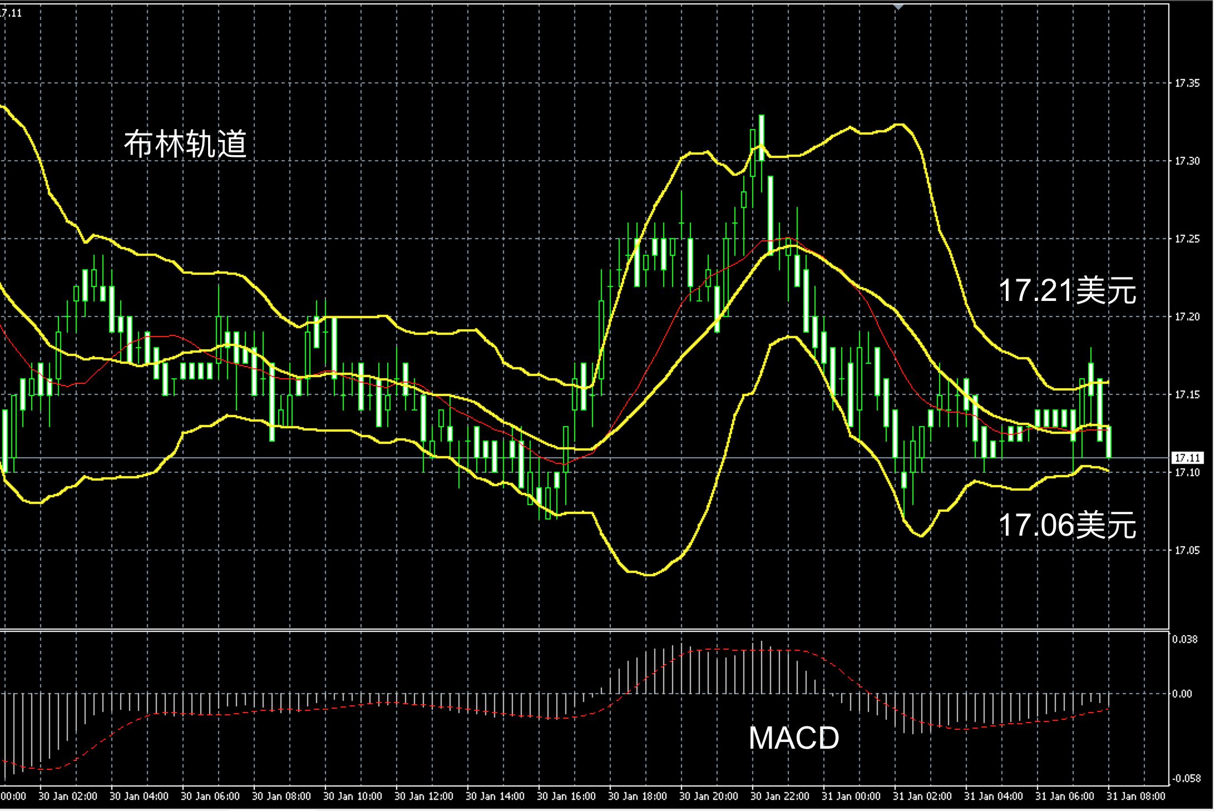Click the 17.21美元 annotation label
Viewport: 1215px width, 811px height.
(x=1067, y=290)
